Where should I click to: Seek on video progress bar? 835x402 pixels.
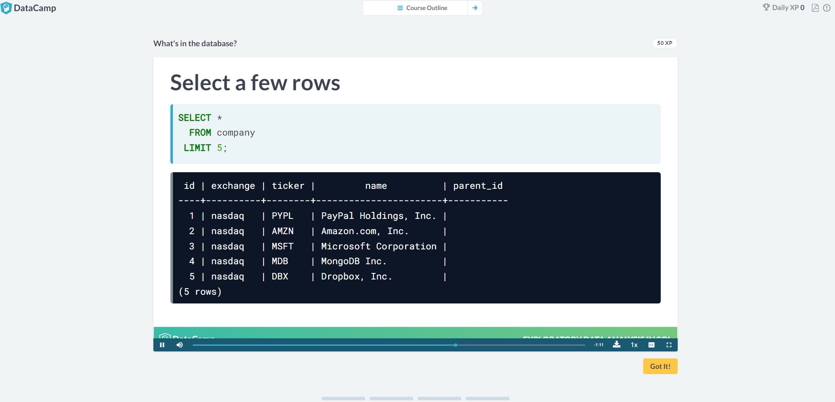point(388,345)
